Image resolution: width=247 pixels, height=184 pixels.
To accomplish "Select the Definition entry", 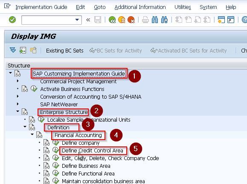I will 58,127.
